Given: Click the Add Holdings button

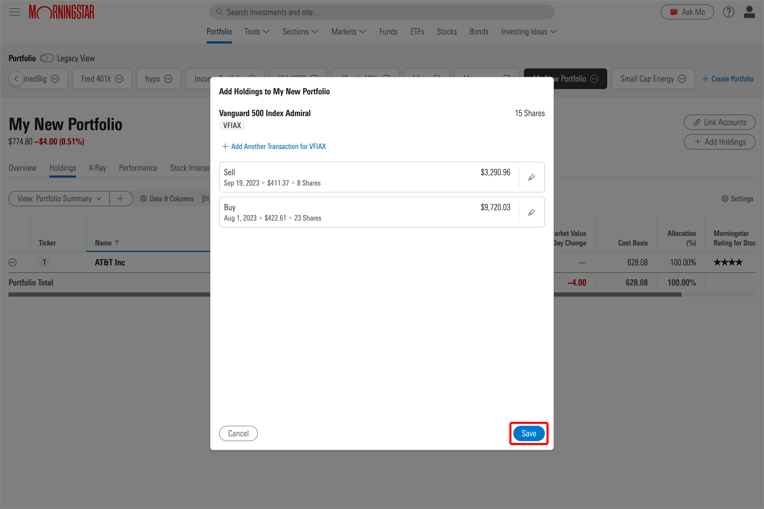Looking at the screenshot, I should (719, 142).
